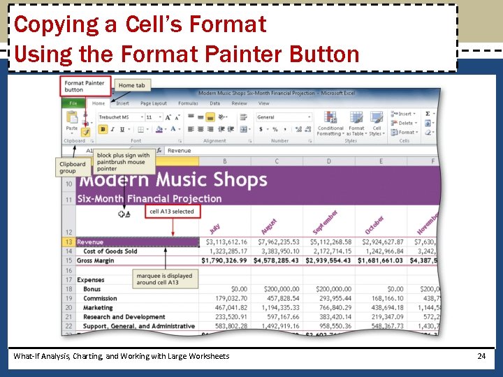
Task: Open the General number format dropdown
Action: click(309, 117)
